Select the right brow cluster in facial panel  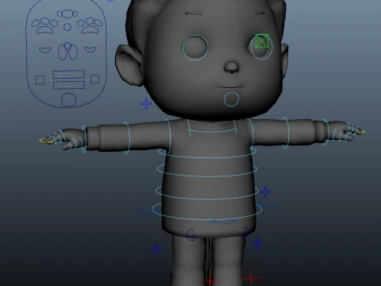click(x=90, y=25)
